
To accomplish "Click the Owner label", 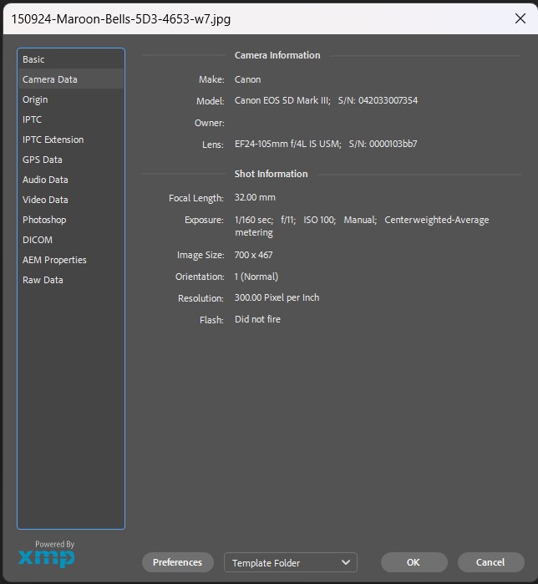I will (209, 123).
